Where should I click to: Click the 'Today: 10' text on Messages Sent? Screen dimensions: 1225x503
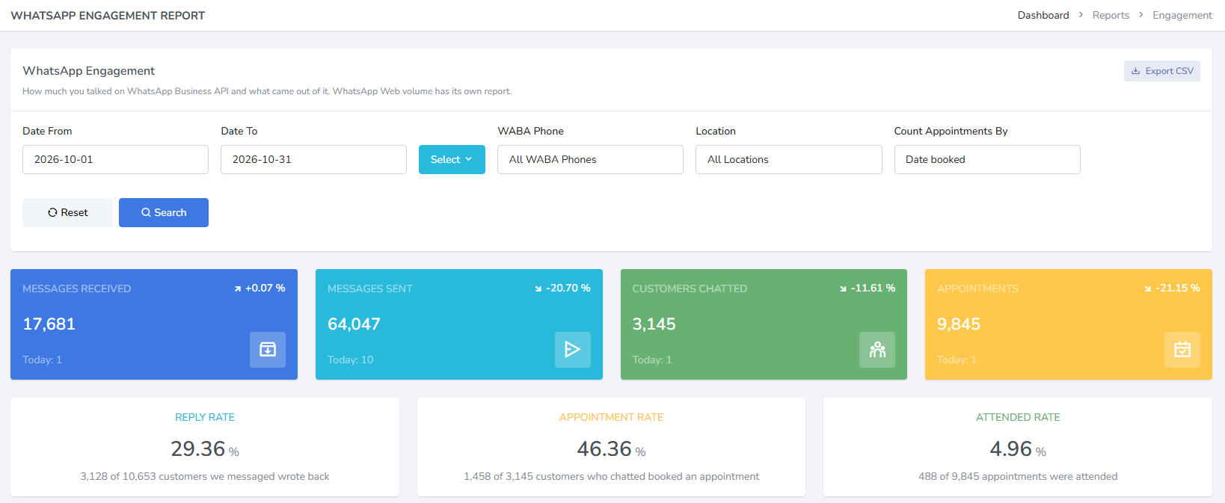(x=350, y=359)
